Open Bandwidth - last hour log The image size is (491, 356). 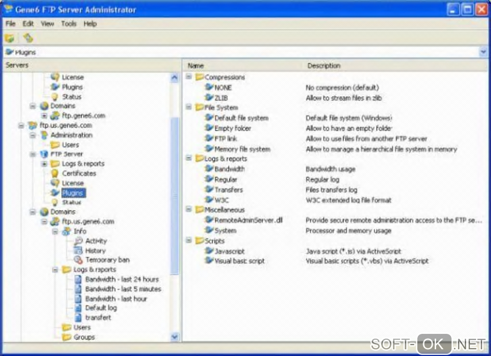click(116, 299)
